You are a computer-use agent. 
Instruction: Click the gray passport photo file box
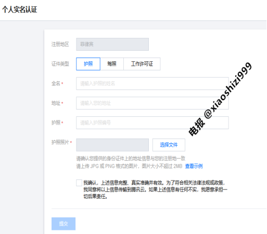click(112, 145)
